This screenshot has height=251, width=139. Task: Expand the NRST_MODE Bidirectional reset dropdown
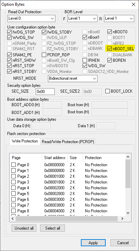(x=73, y=78)
